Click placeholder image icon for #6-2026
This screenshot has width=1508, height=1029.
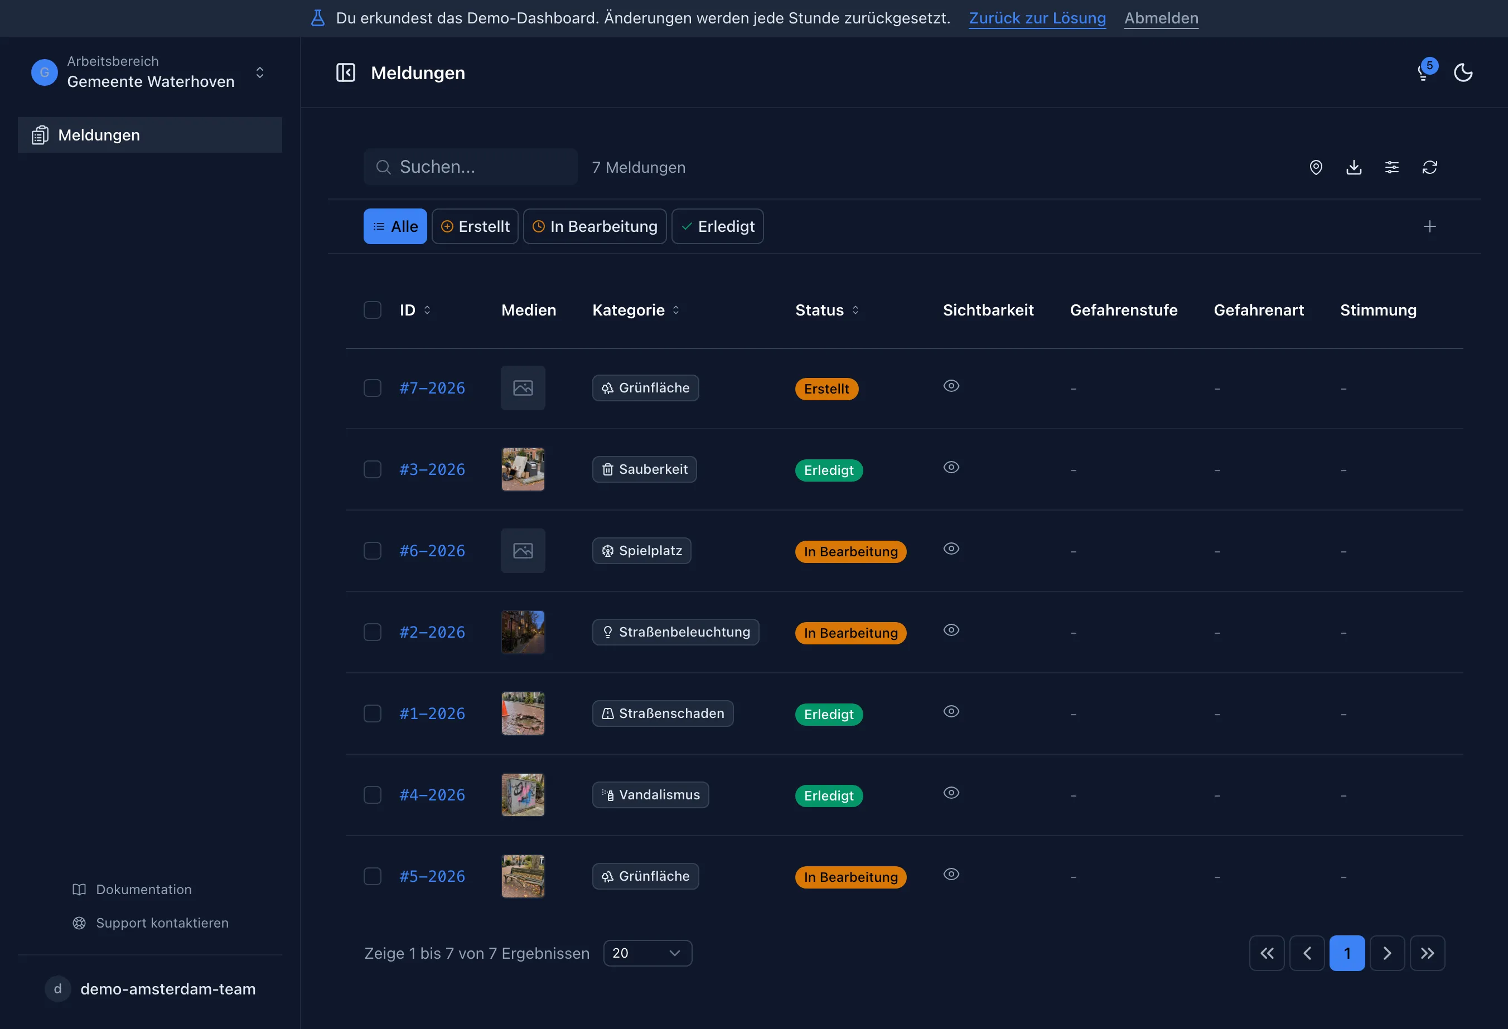[x=523, y=551]
